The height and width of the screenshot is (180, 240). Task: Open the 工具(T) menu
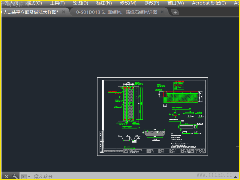coord(58,3)
